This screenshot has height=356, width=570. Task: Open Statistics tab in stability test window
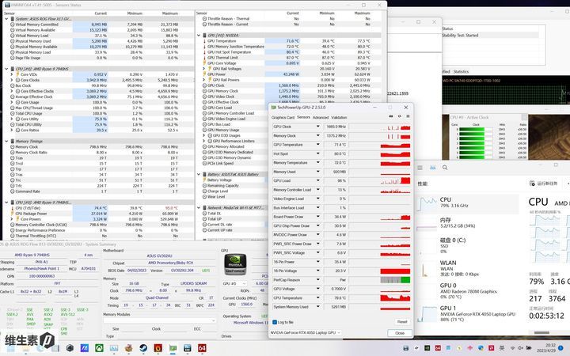461,71
